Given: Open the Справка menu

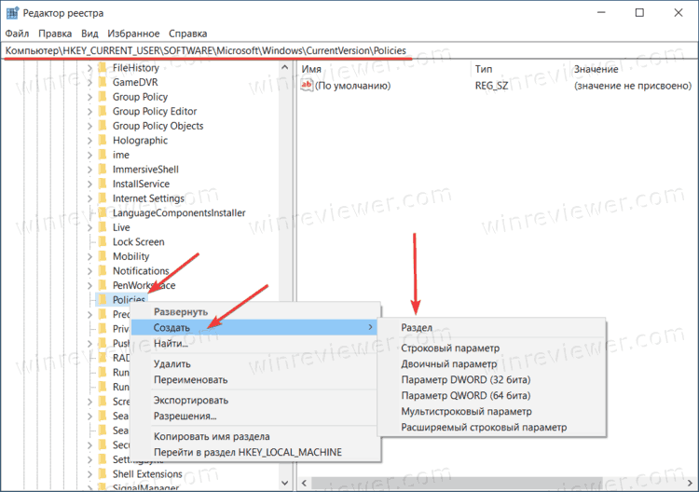Looking at the screenshot, I should pyautogui.click(x=187, y=34).
